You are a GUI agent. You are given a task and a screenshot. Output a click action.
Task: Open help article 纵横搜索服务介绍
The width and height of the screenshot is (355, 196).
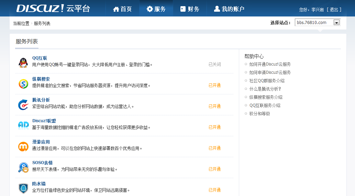tap(266, 97)
